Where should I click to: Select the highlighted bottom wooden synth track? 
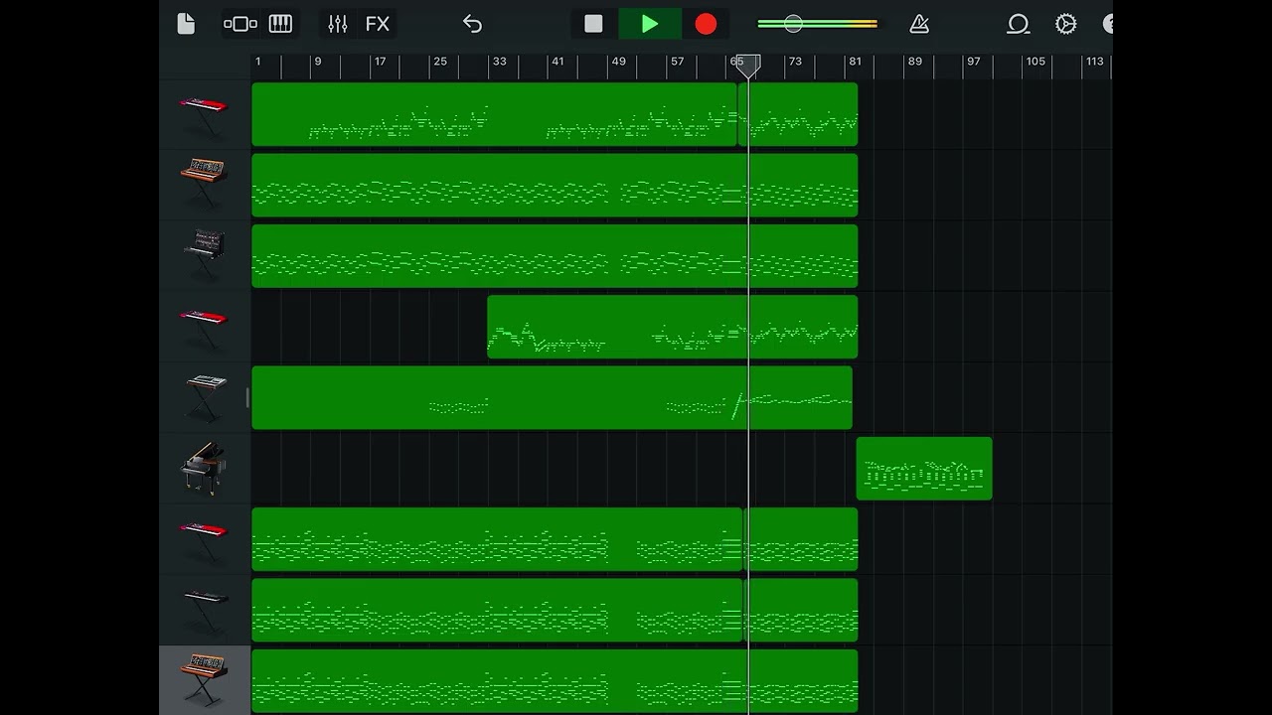pyautogui.click(x=204, y=680)
